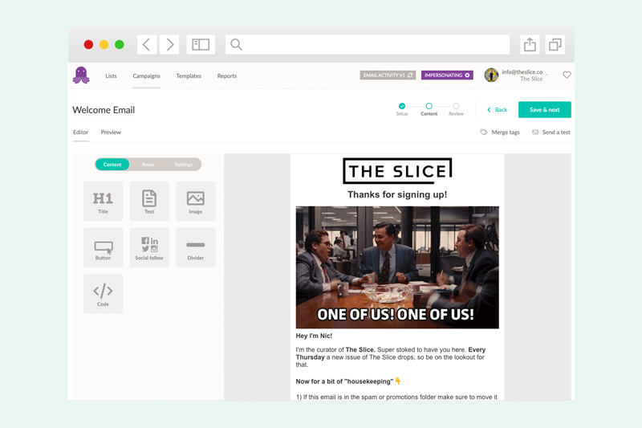Select the Settings pill tab
The width and height of the screenshot is (642, 428).
coord(184,165)
